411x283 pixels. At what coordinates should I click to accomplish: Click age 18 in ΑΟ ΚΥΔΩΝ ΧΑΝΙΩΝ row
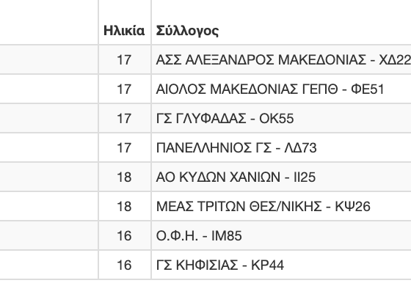pos(124,177)
